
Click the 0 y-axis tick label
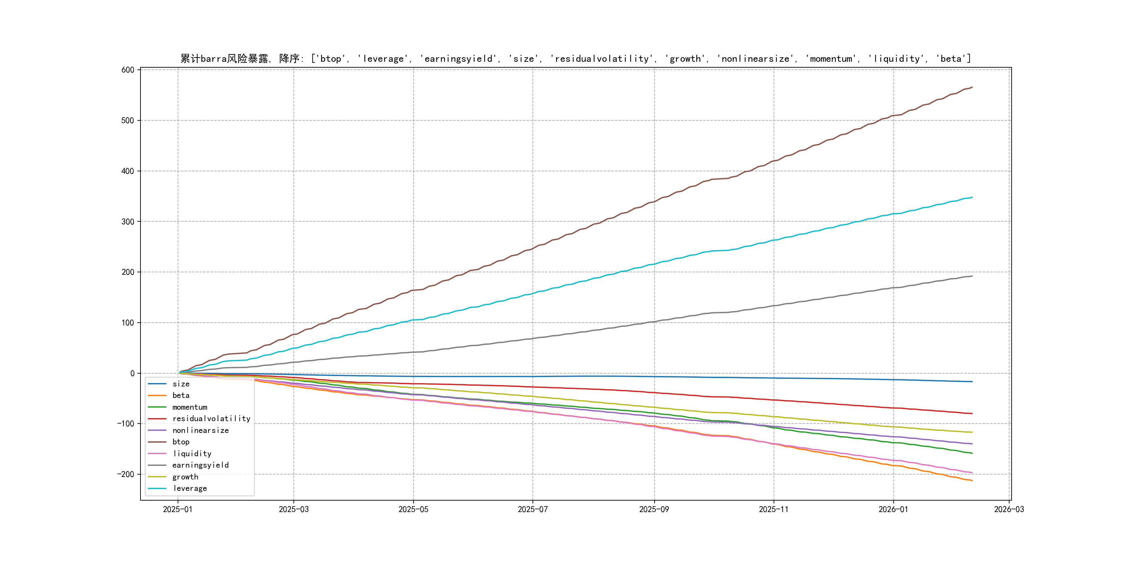pyautogui.click(x=132, y=374)
